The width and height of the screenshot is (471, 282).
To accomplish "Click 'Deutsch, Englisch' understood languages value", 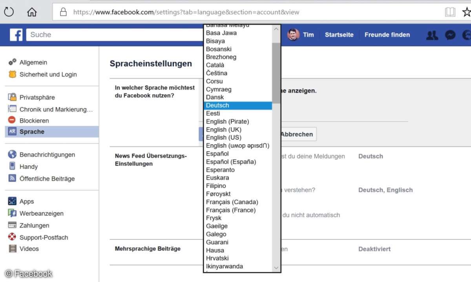I will (x=385, y=190).
